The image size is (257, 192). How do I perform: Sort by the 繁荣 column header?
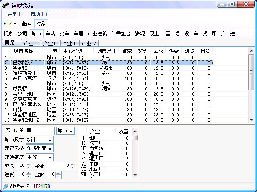click(x=127, y=51)
